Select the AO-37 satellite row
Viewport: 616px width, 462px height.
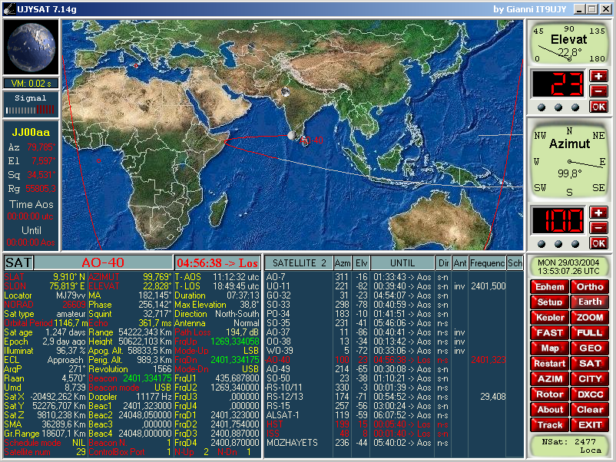pyautogui.click(x=394, y=332)
